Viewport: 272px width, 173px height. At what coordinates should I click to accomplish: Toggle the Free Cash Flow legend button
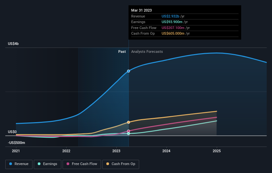(82, 164)
